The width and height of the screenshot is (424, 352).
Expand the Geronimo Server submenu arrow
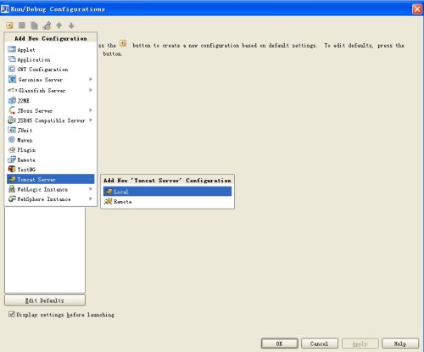pyautogui.click(x=91, y=79)
